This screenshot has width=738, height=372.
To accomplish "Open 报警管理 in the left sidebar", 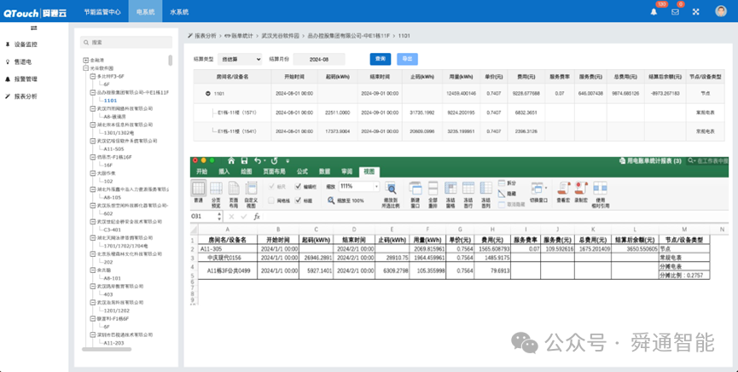I will [x=26, y=79].
